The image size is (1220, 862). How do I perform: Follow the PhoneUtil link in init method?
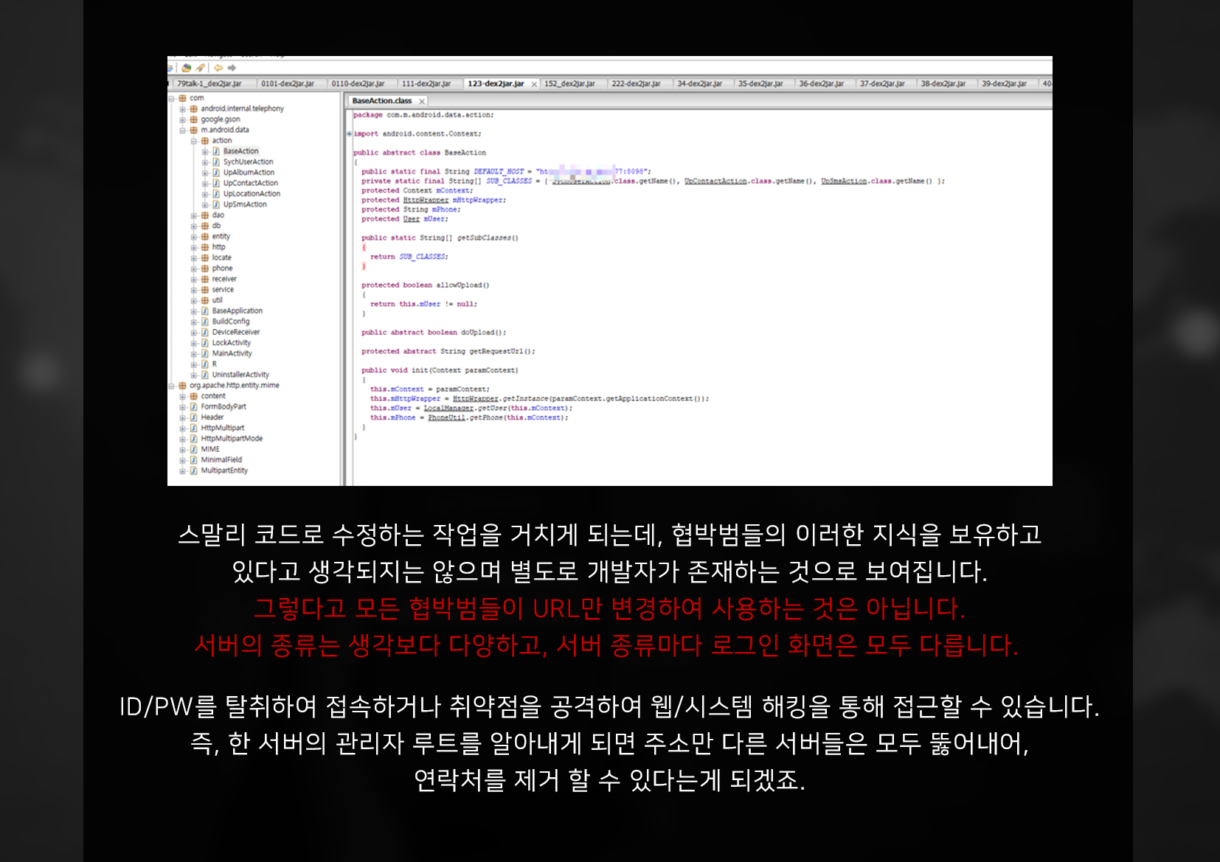(x=447, y=418)
